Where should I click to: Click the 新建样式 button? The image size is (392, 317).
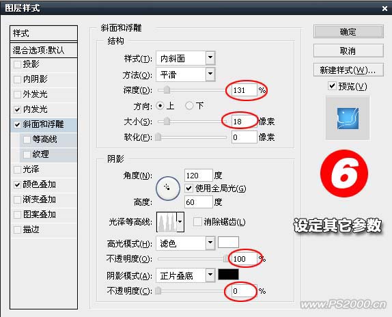pos(348,70)
